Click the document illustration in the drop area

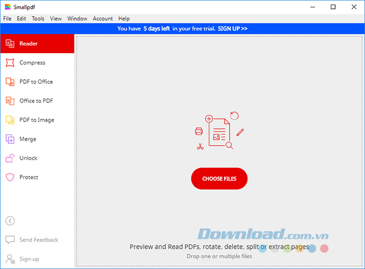tap(219, 131)
